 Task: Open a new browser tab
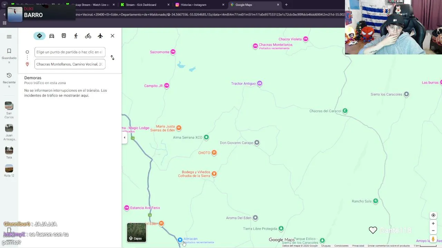click(286, 5)
